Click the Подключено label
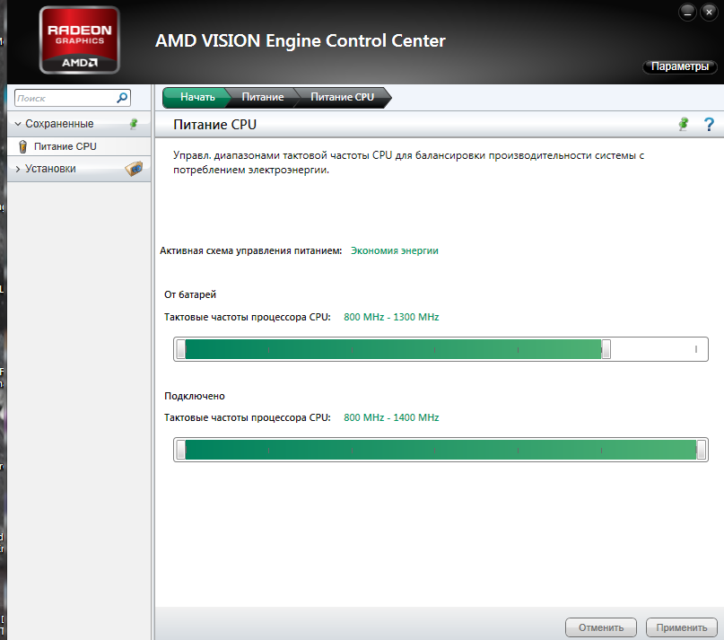Image resolution: width=724 pixels, height=640 pixels. 195,396
